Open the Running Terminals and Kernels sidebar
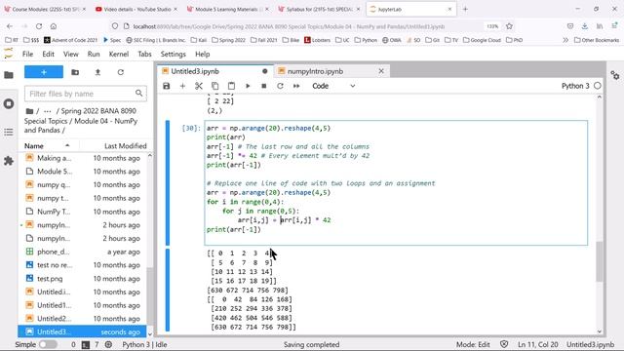 click(x=9, y=104)
